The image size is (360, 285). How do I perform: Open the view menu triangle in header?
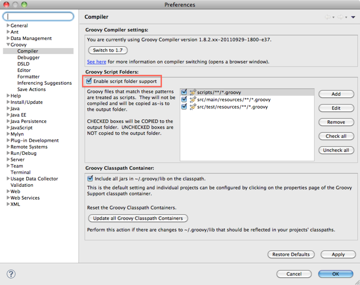(x=353, y=17)
